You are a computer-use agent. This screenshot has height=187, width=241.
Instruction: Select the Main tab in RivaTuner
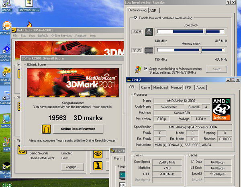(x=117, y=158)
